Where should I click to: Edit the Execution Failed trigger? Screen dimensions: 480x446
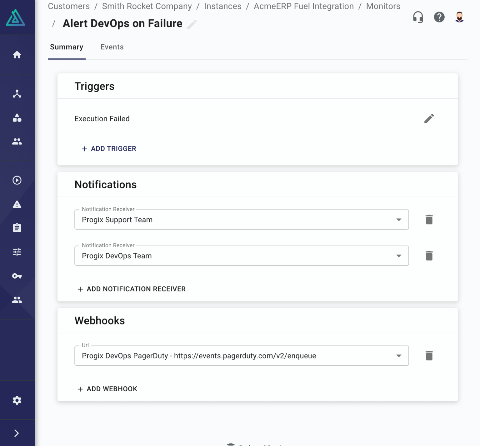(429, 119)
